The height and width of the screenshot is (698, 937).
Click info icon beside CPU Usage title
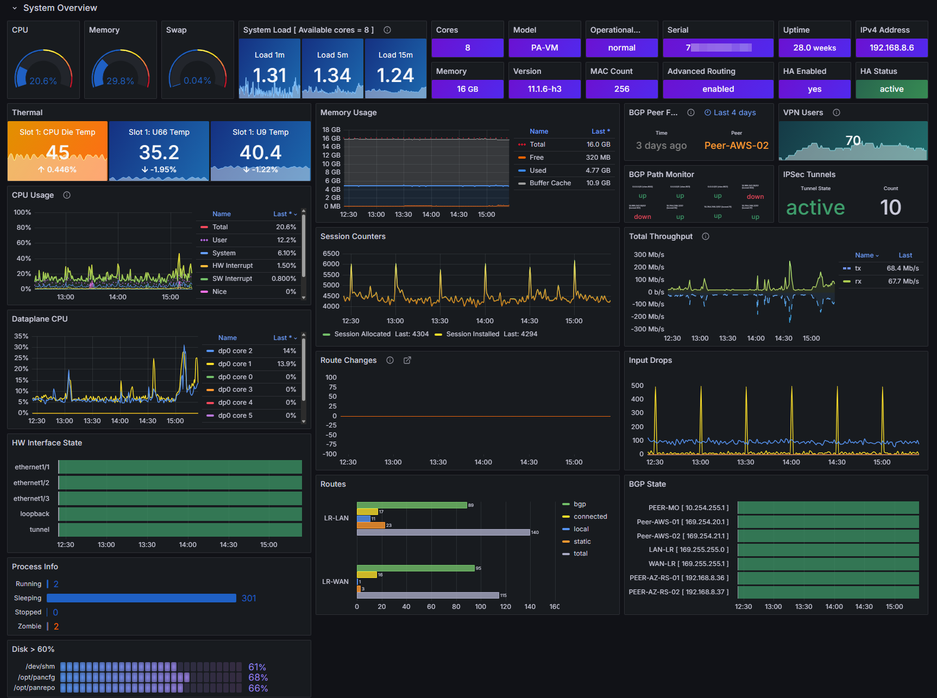[67, 195]
